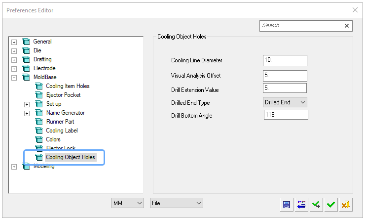Click the Drill Bottom Angle field
365x220 pixels.
coord(286,115)
